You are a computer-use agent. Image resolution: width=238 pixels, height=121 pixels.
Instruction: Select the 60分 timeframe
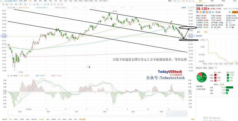(x=81, y=1)
